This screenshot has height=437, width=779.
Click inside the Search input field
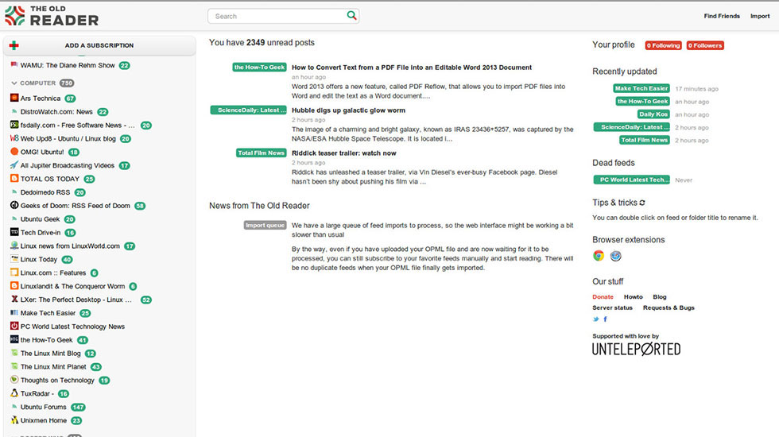tap(278, 16)
